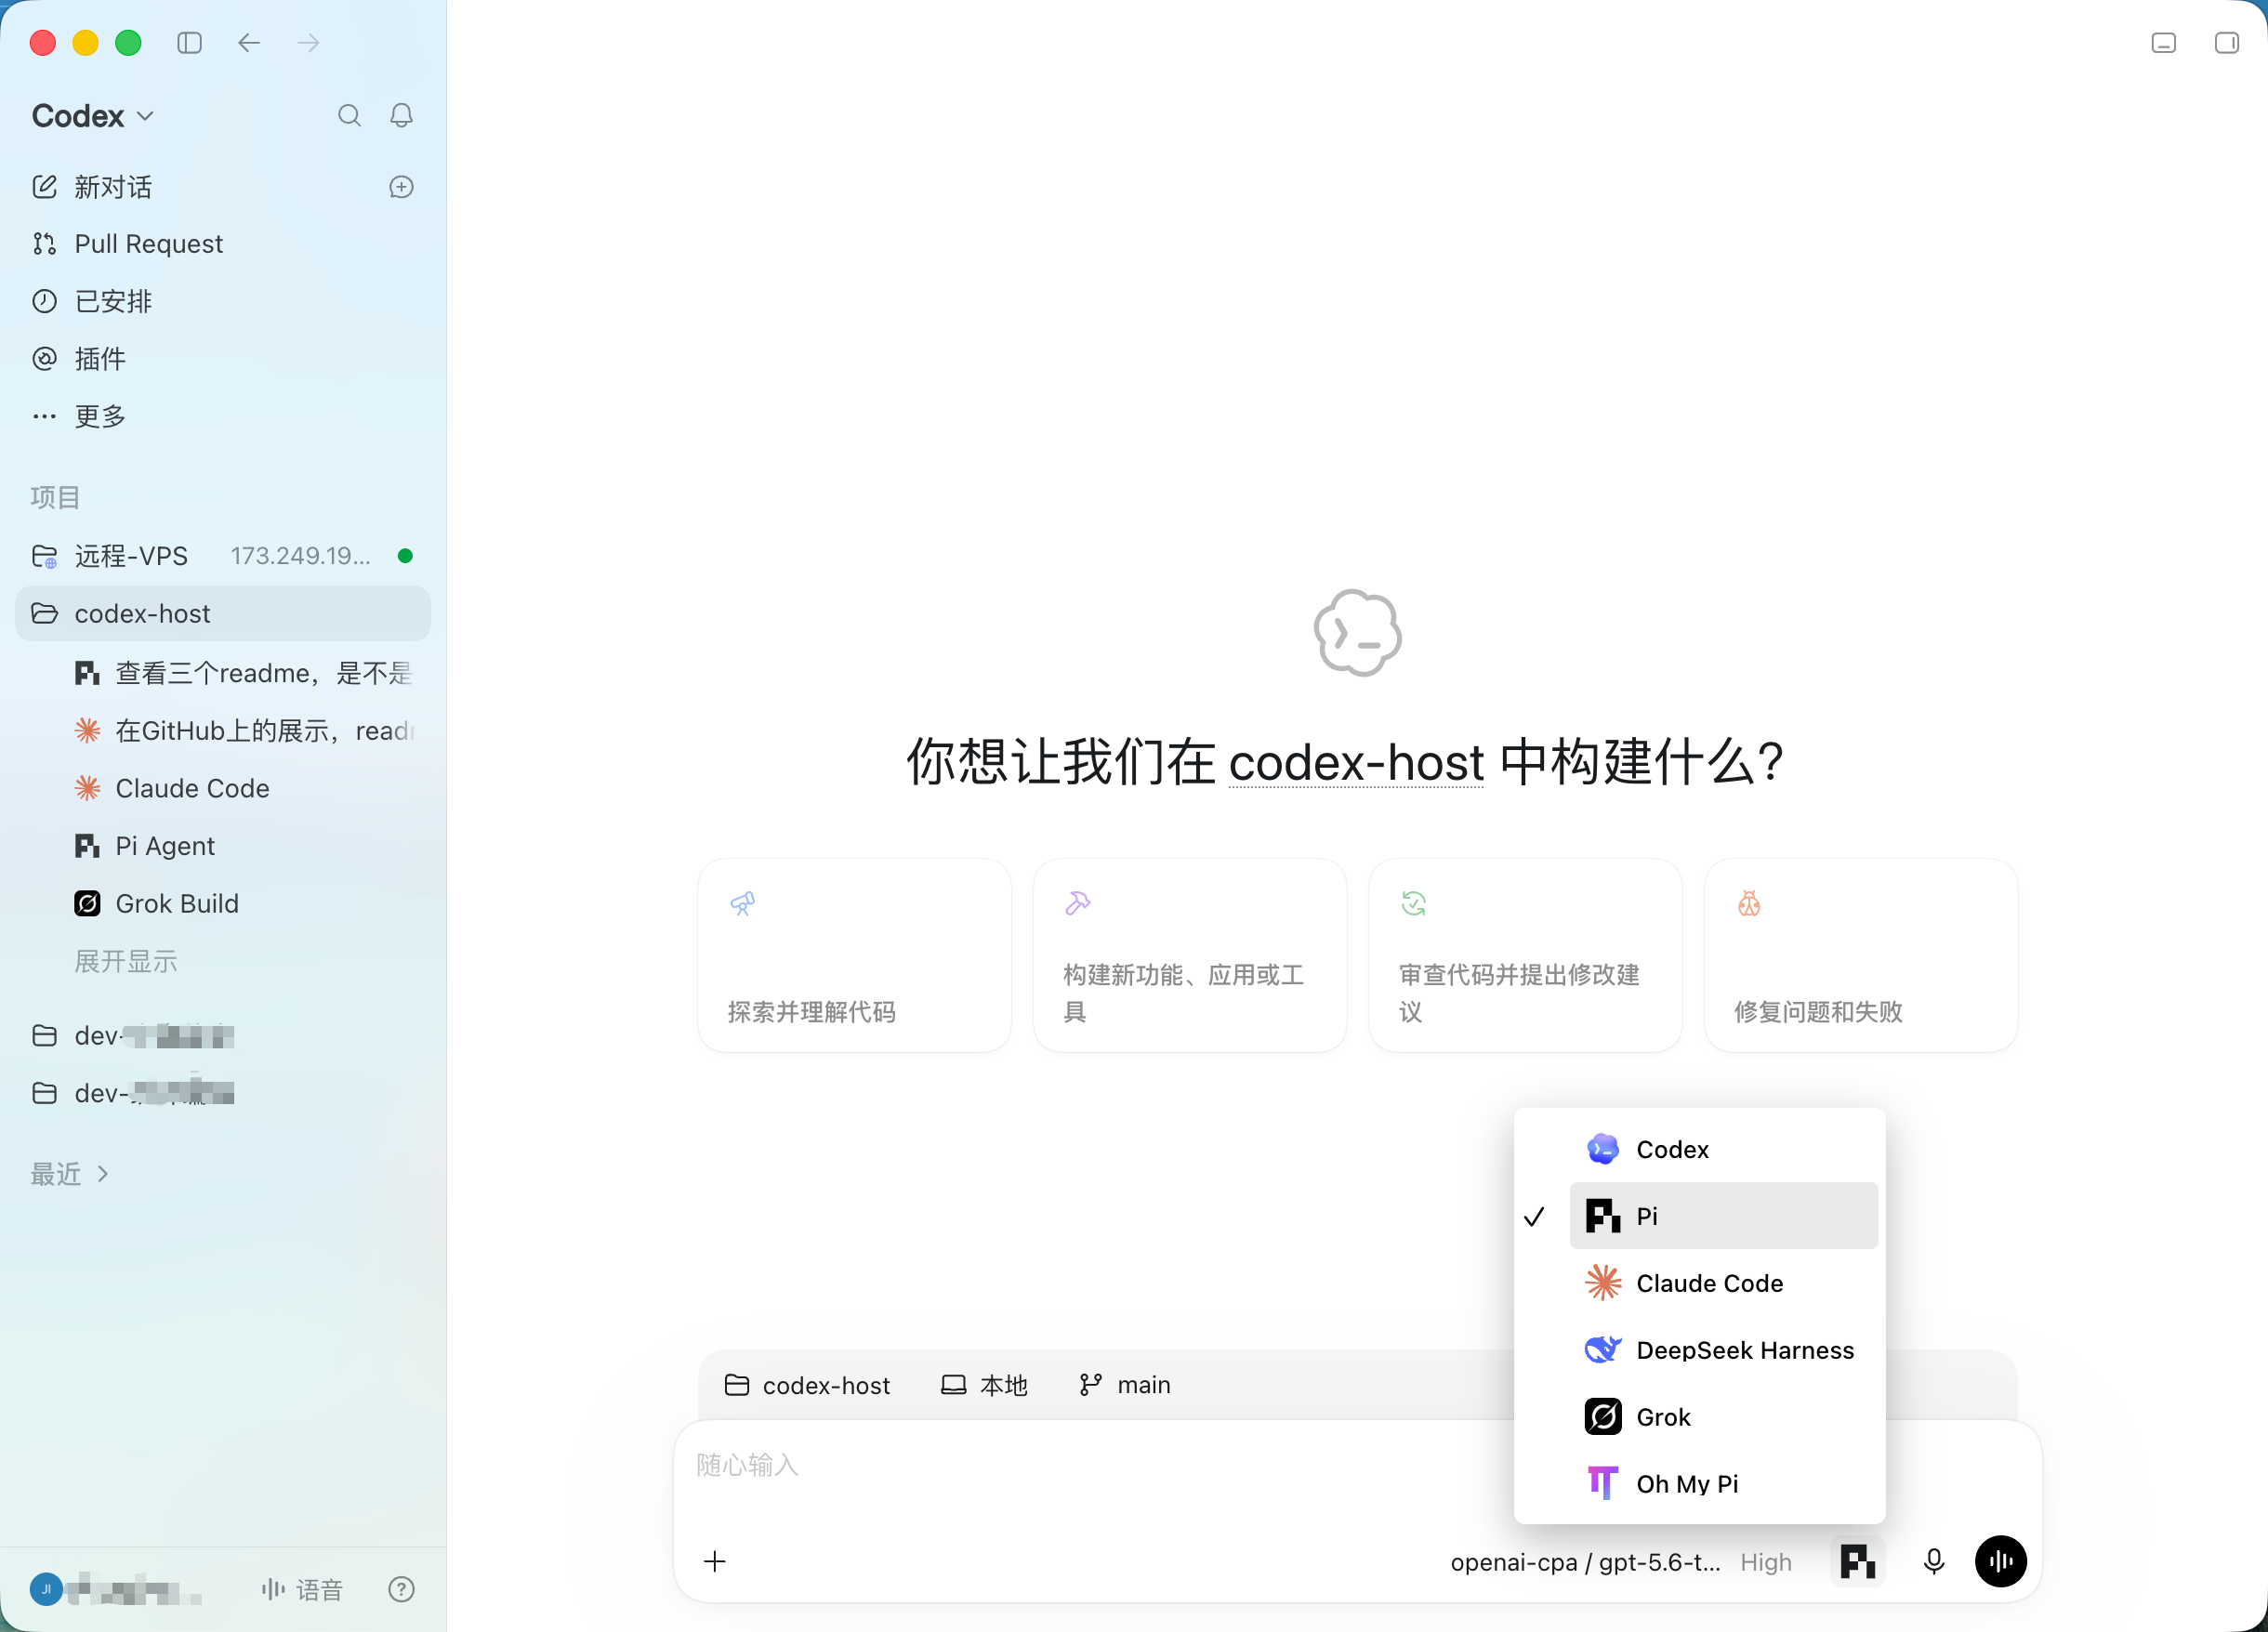This screenshot has height=1632, width=2268.
Task: Open the openai-cpa / gpt-5.6 model selector
Action: [x=1585, y=1562]
